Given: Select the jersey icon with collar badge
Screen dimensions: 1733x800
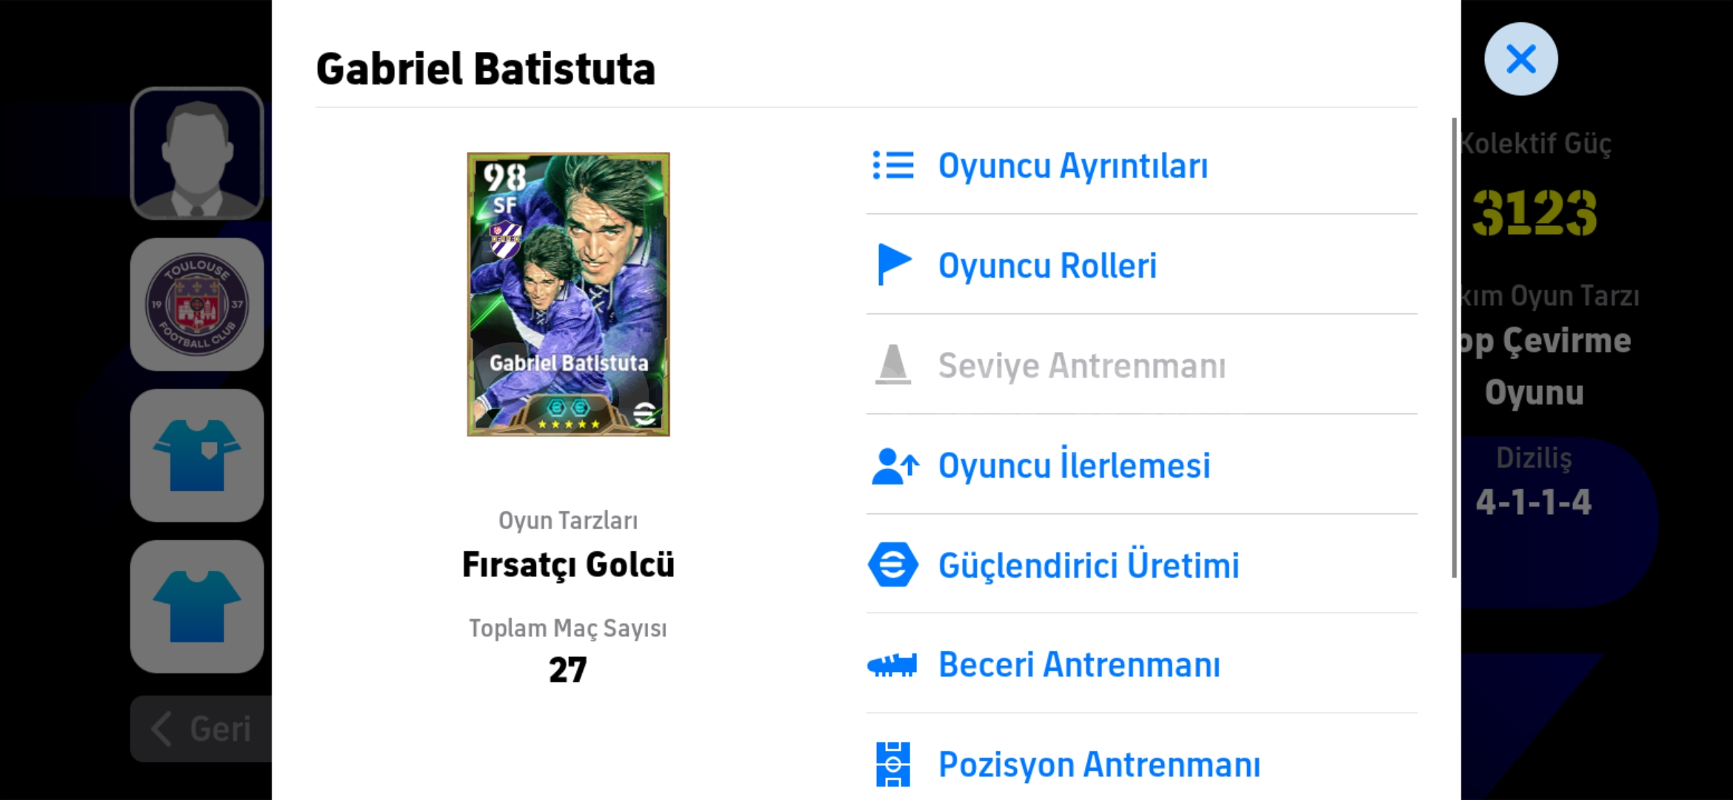Looking at the screenshot, I should click(197, 456).
